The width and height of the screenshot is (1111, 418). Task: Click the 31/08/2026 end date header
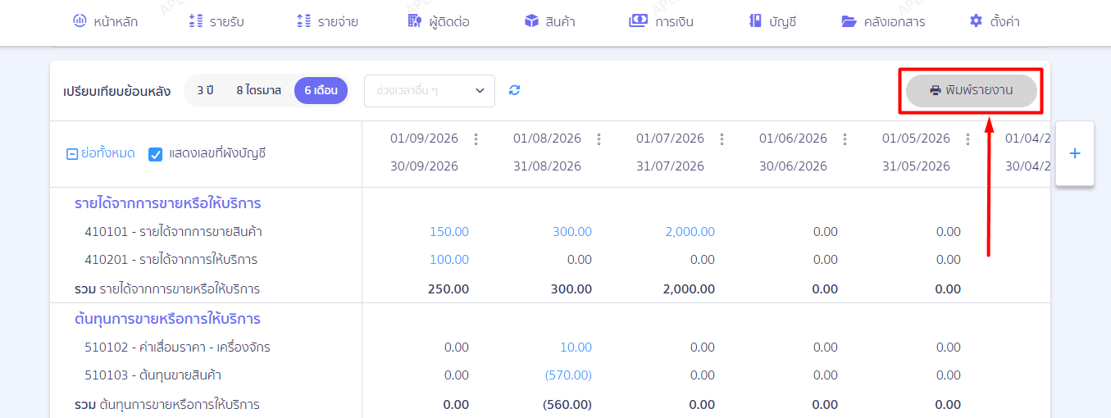pos(547,166)
